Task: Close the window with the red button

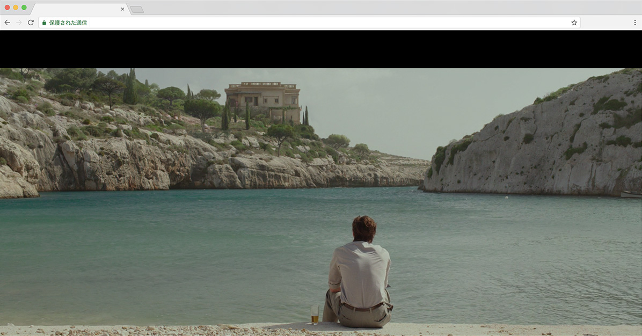Action: [x=7, y=8]
